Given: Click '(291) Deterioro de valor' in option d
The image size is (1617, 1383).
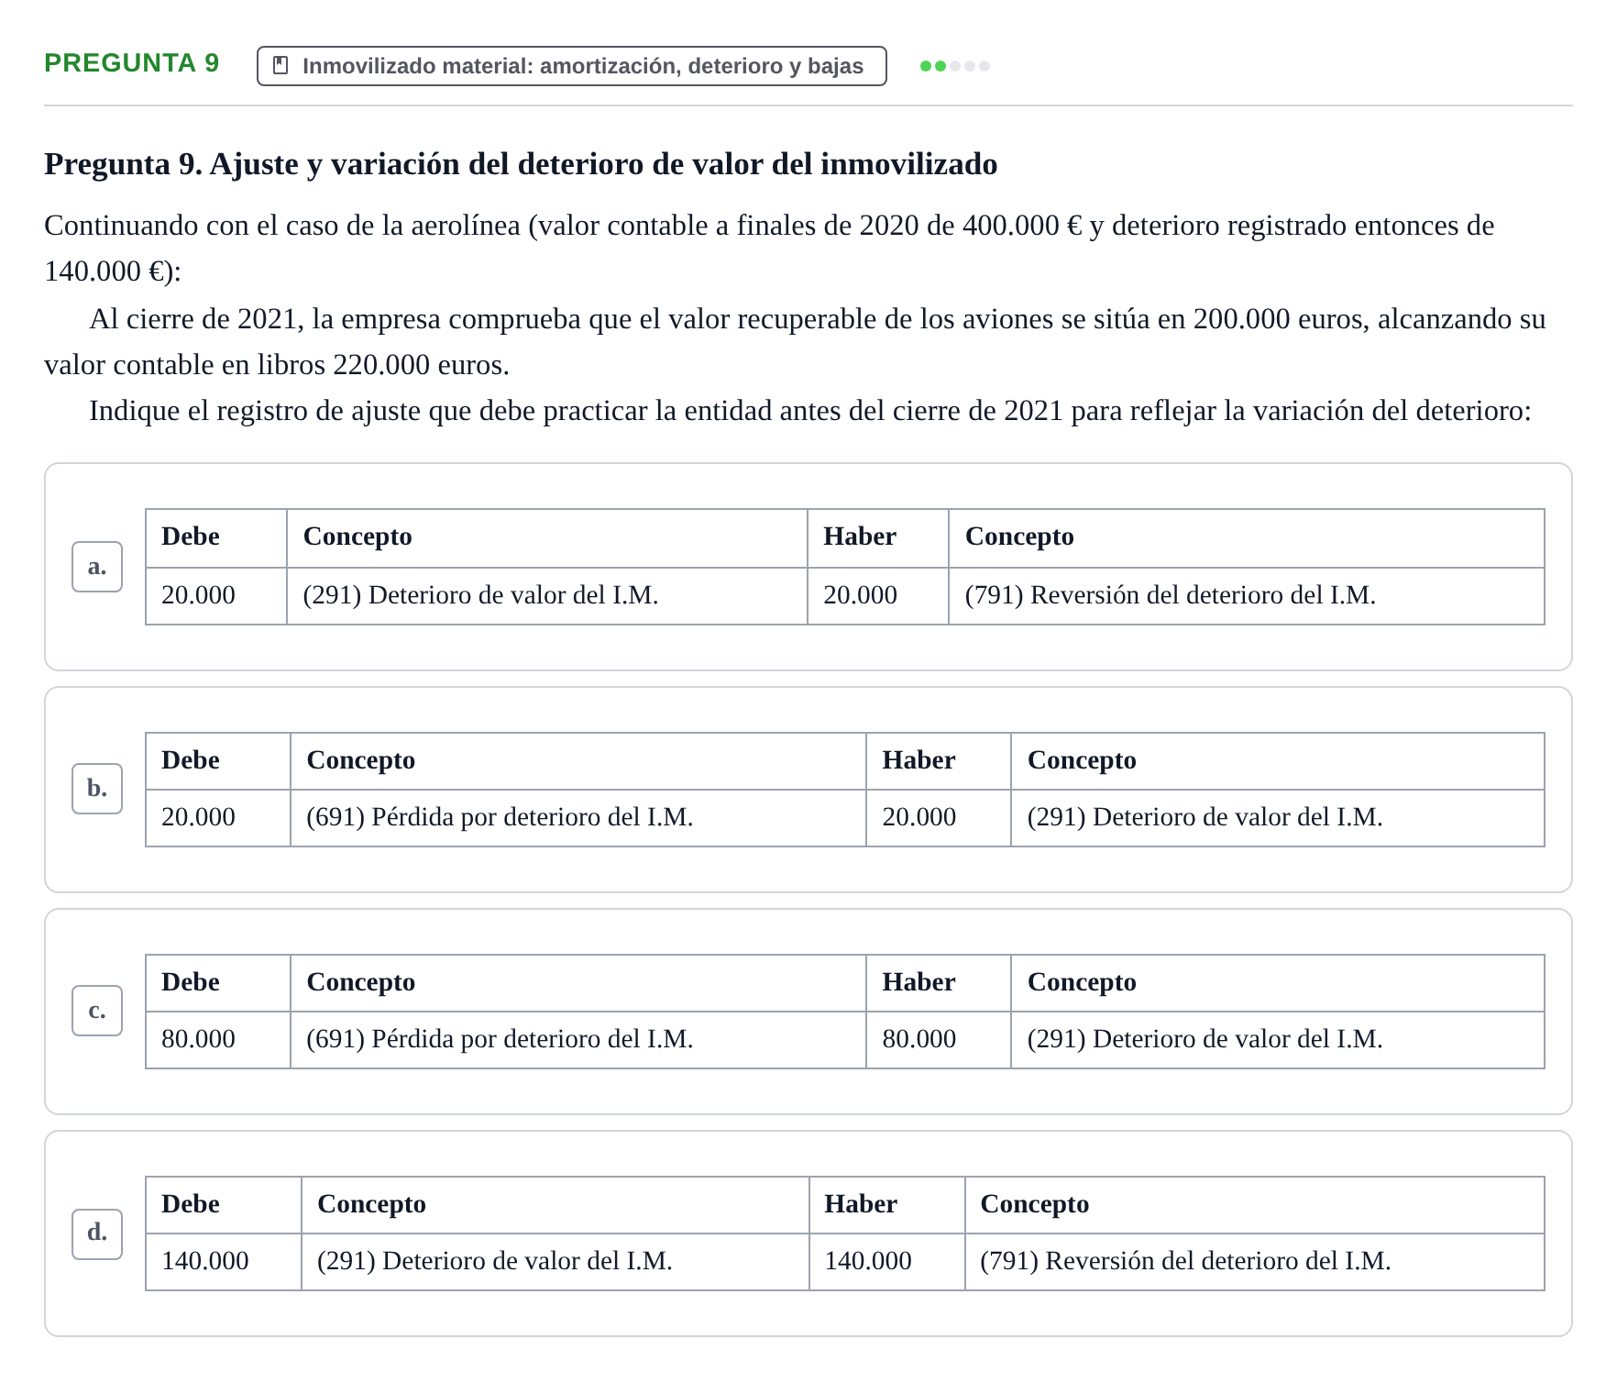Looking at the screenshot, I should 495,1261.
